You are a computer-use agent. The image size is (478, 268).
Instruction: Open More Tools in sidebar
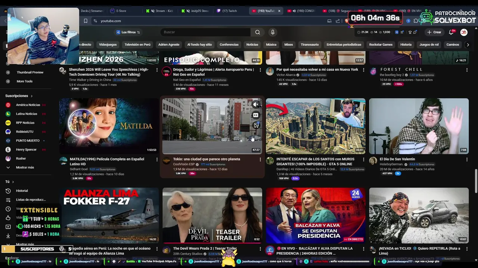pyautogui.click(x=25, y=81)
